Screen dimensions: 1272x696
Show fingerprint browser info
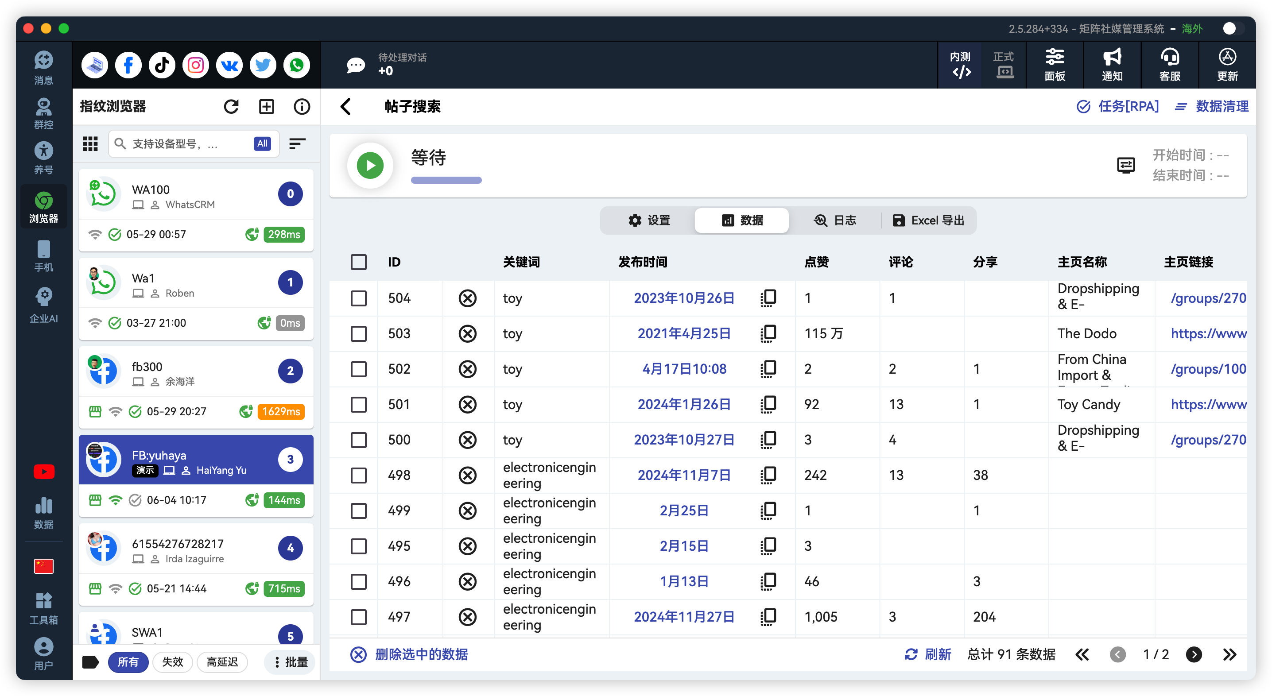tap(302, 106)
